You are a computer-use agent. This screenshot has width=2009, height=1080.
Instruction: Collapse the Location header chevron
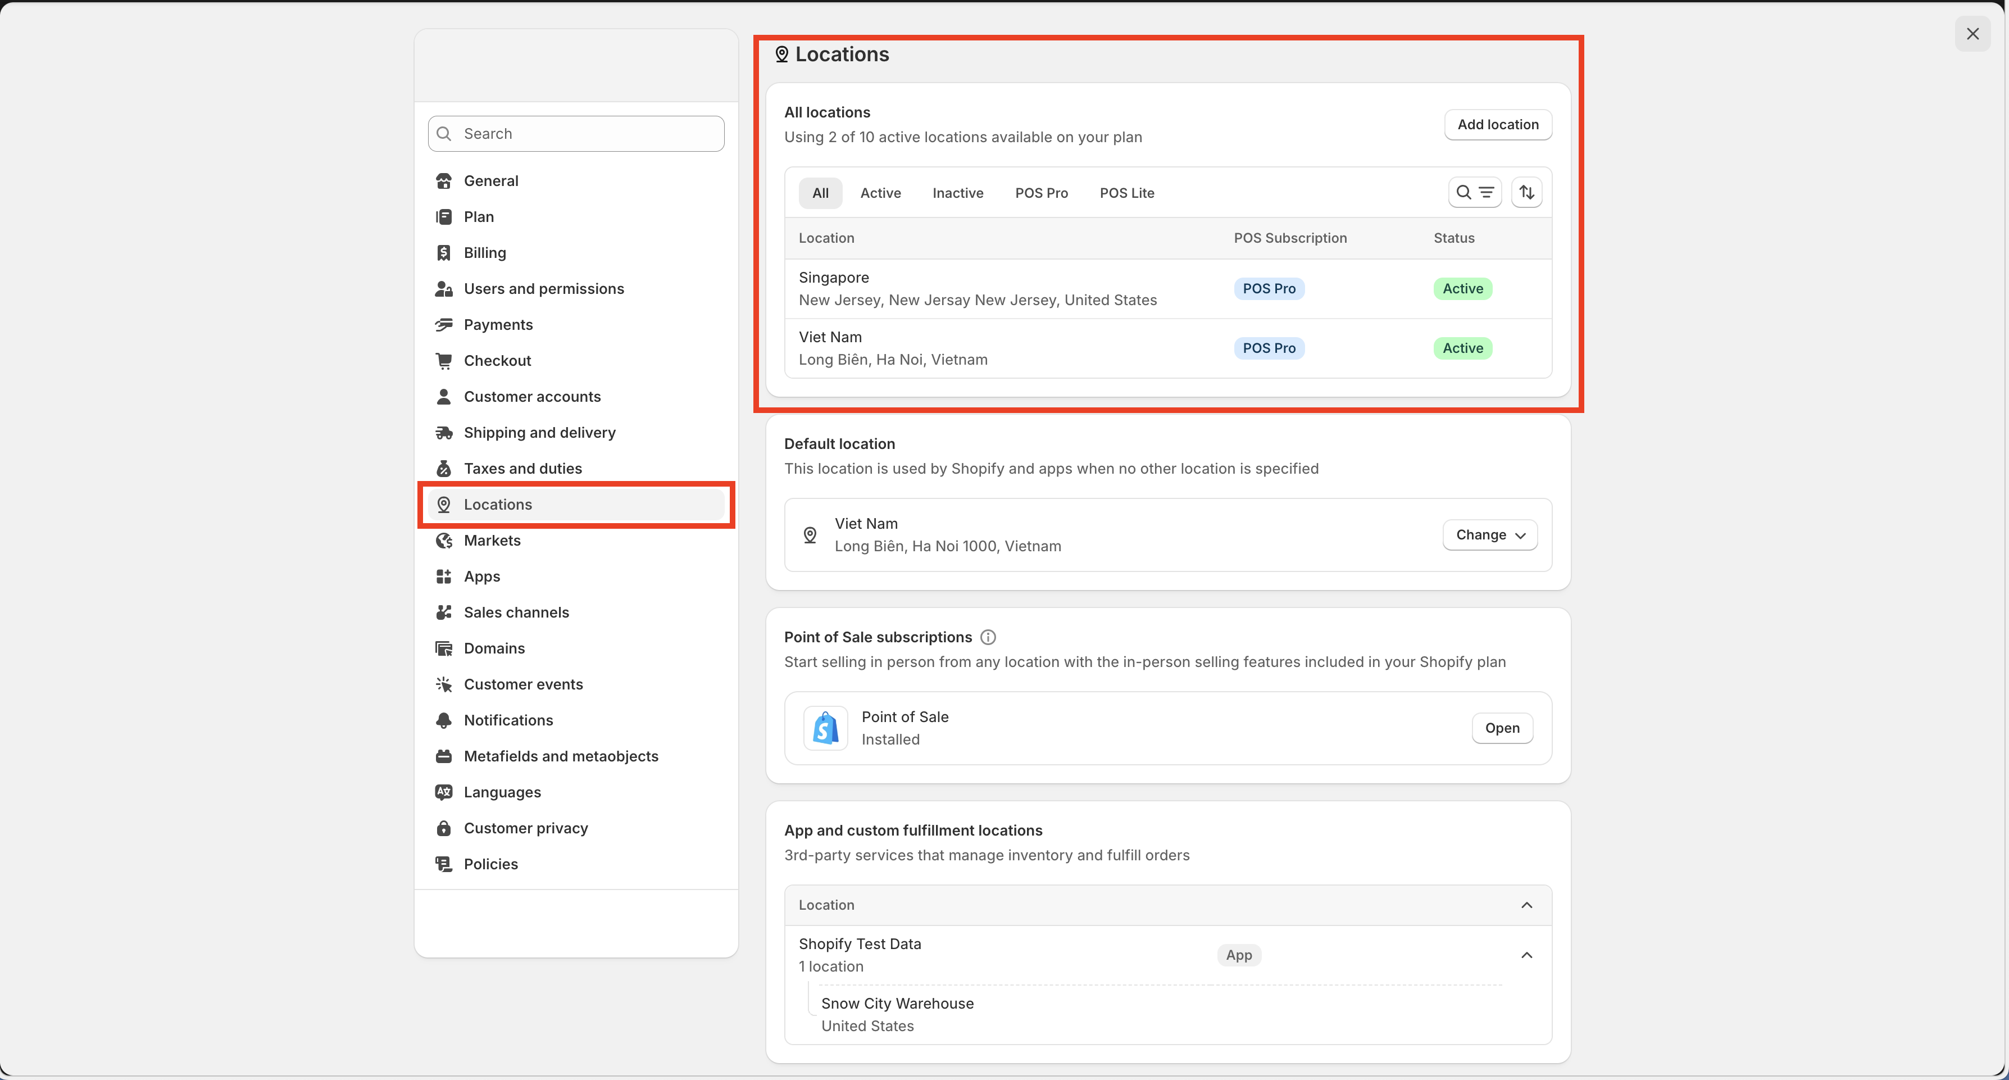click(1526, 905)
